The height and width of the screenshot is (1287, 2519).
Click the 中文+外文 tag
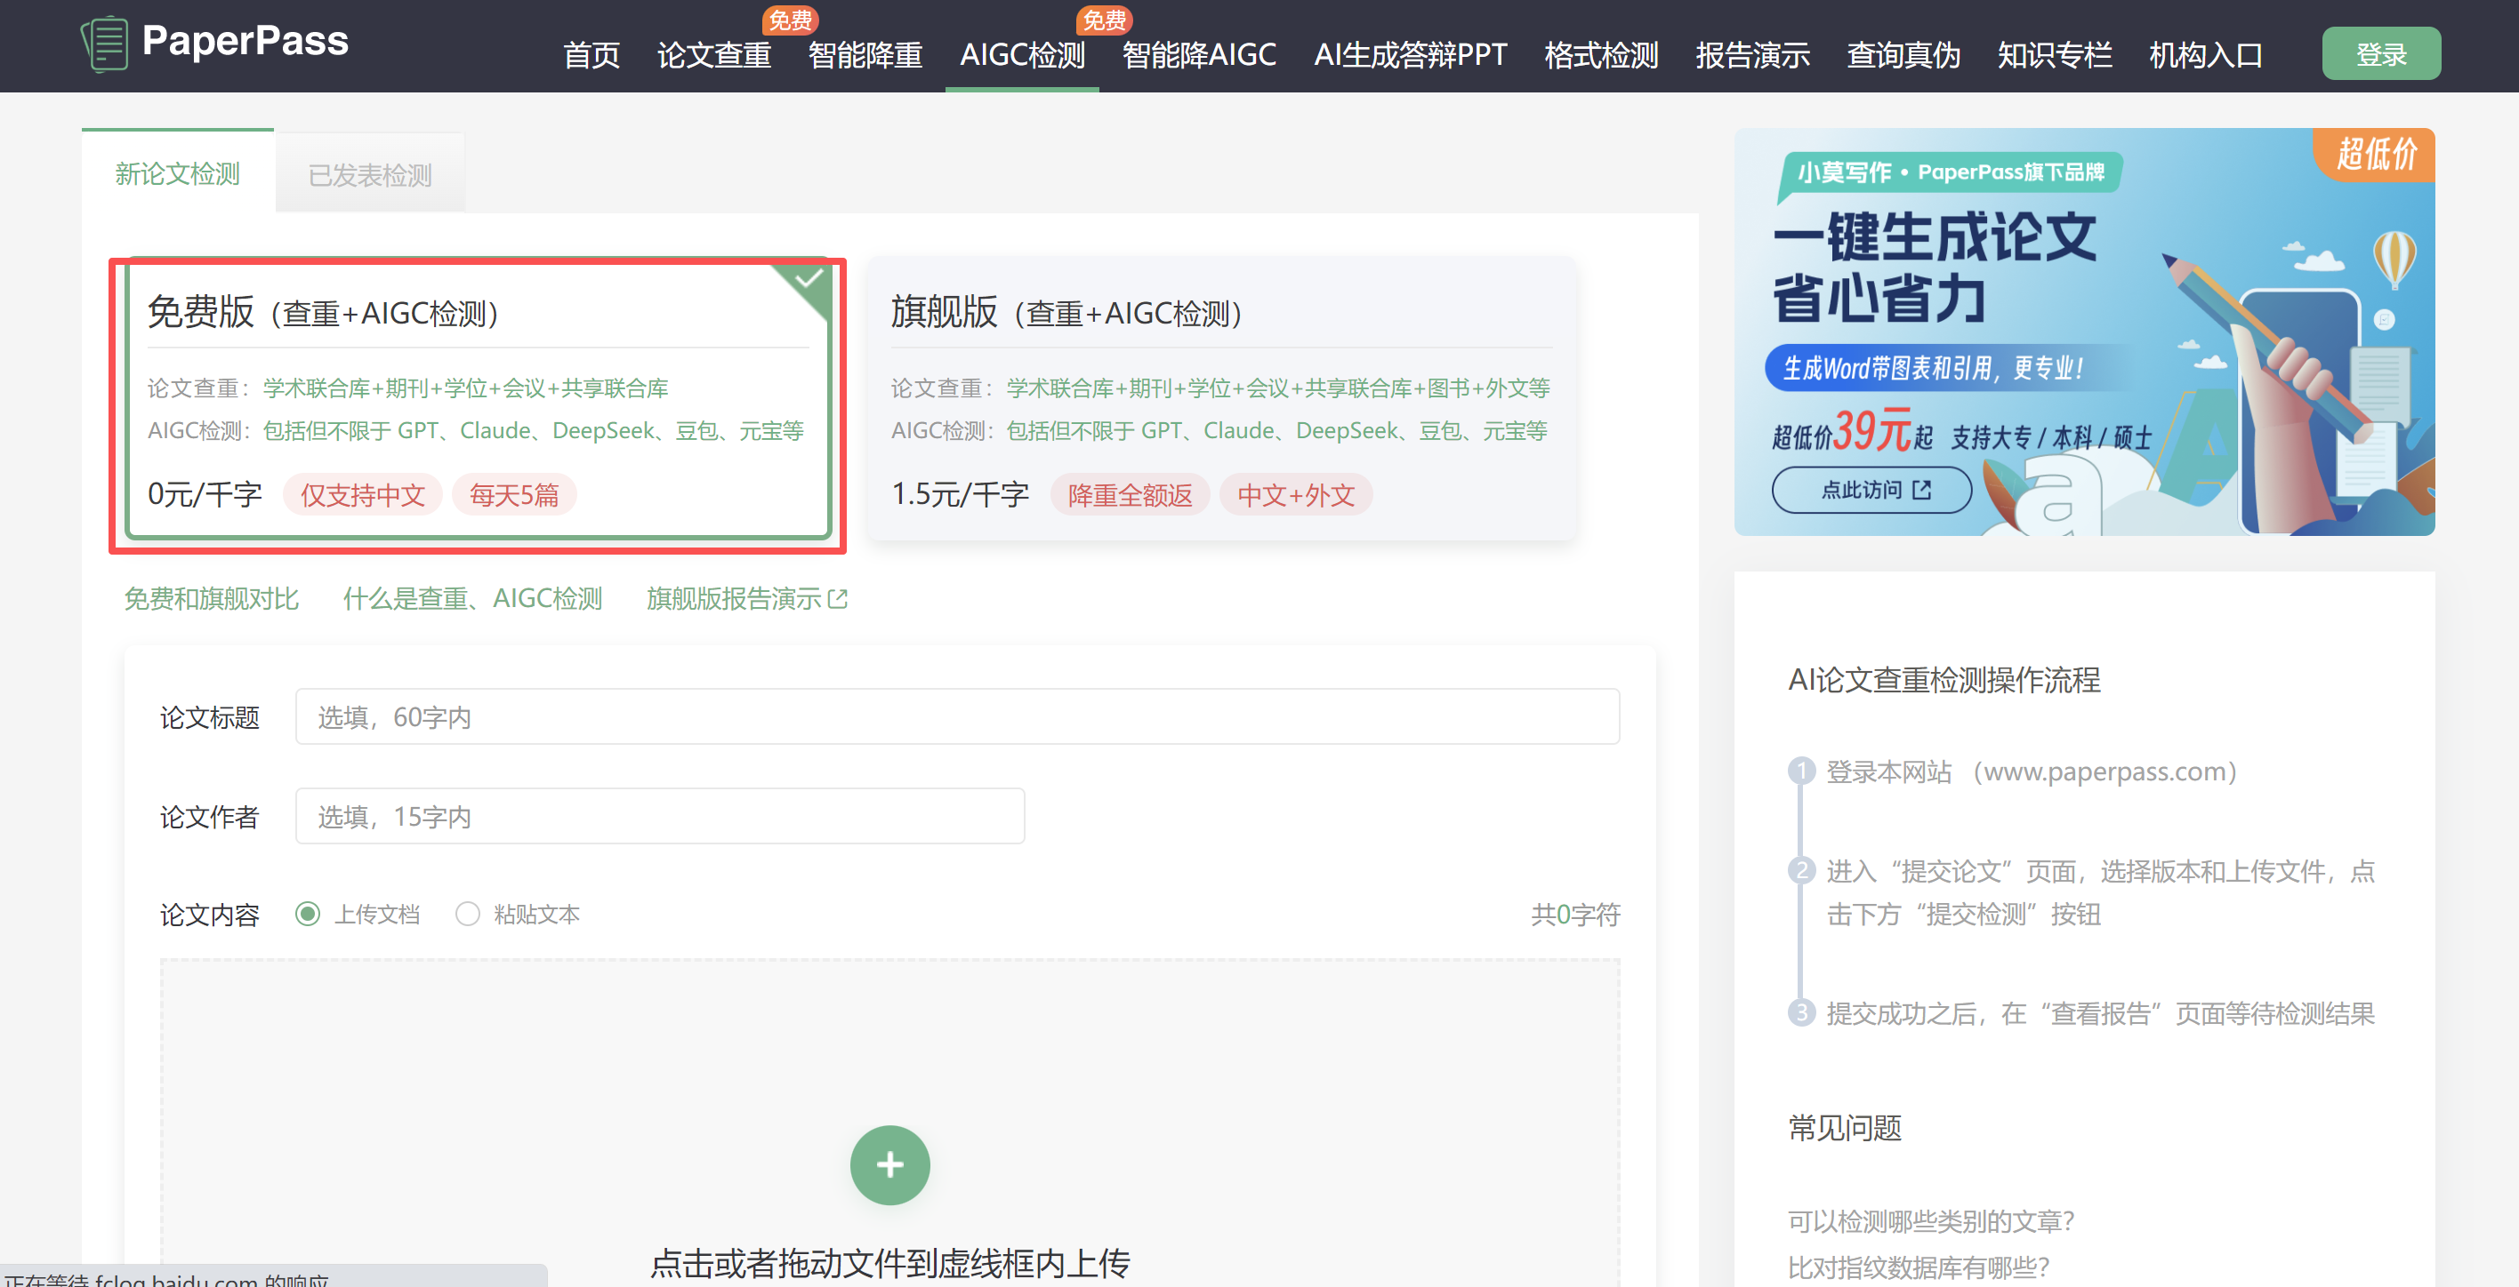(x=1297, y=495)
